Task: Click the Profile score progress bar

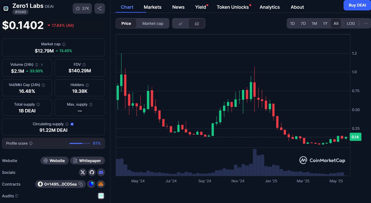Action: tap(80, 143)
